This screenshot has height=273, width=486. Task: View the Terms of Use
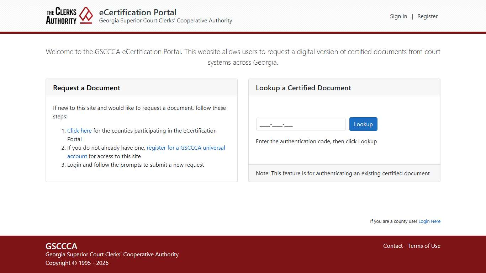[424, 246]
